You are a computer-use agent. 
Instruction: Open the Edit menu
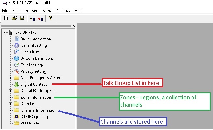pos(16,11)
